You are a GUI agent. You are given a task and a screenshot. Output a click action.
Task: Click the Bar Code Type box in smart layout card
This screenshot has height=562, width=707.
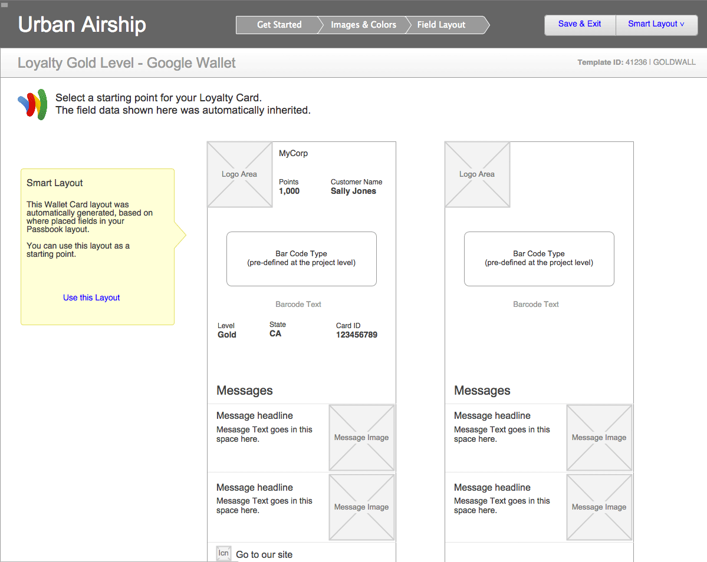point(302,259)
